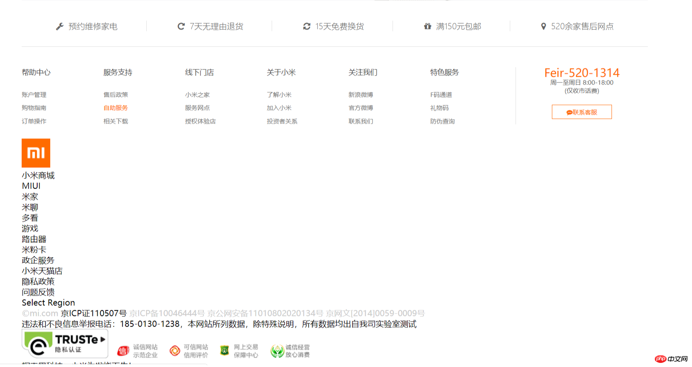Click the ©mi.com link
The height and width of the screenshot is (367, 692).
40,314
